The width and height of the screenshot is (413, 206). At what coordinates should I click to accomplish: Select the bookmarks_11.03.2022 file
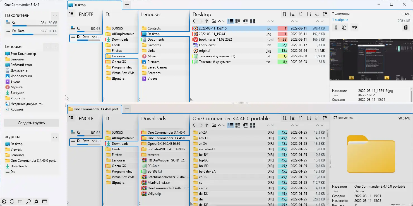(260, 40)
